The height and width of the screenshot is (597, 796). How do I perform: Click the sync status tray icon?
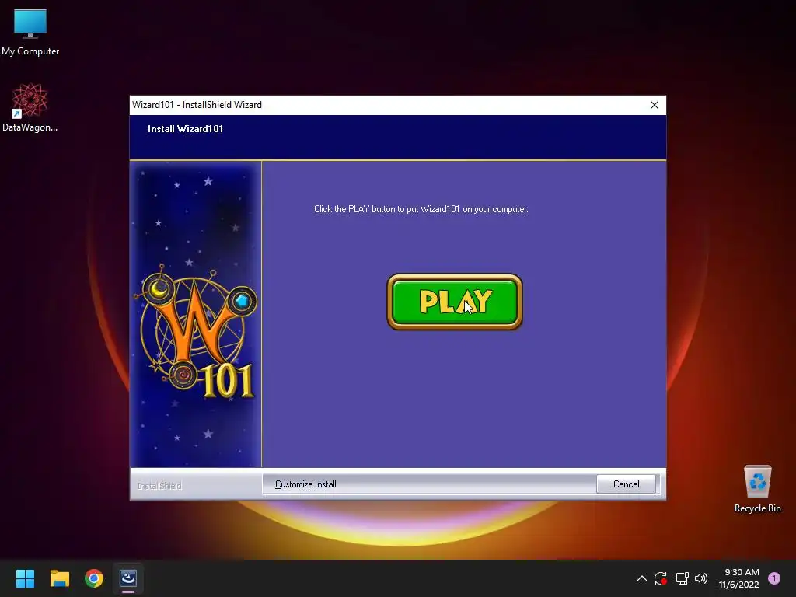661,578
